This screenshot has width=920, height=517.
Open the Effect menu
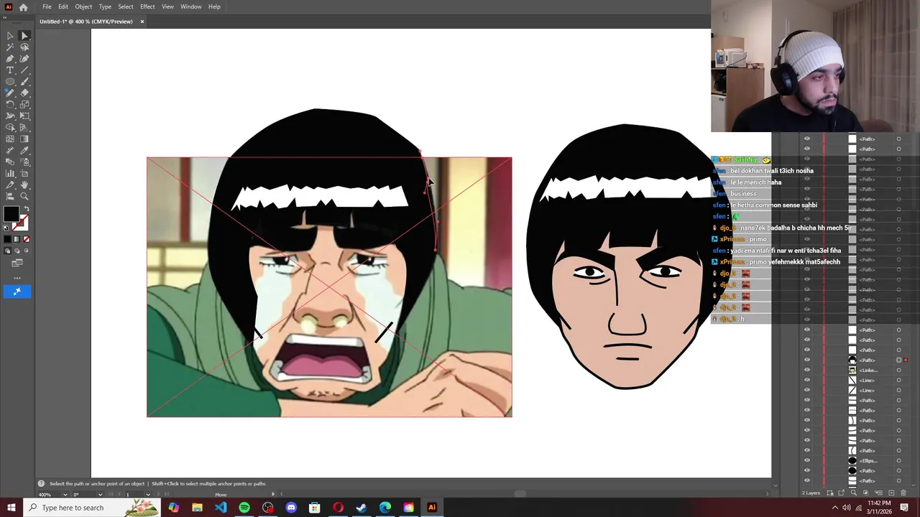point(147,6)
